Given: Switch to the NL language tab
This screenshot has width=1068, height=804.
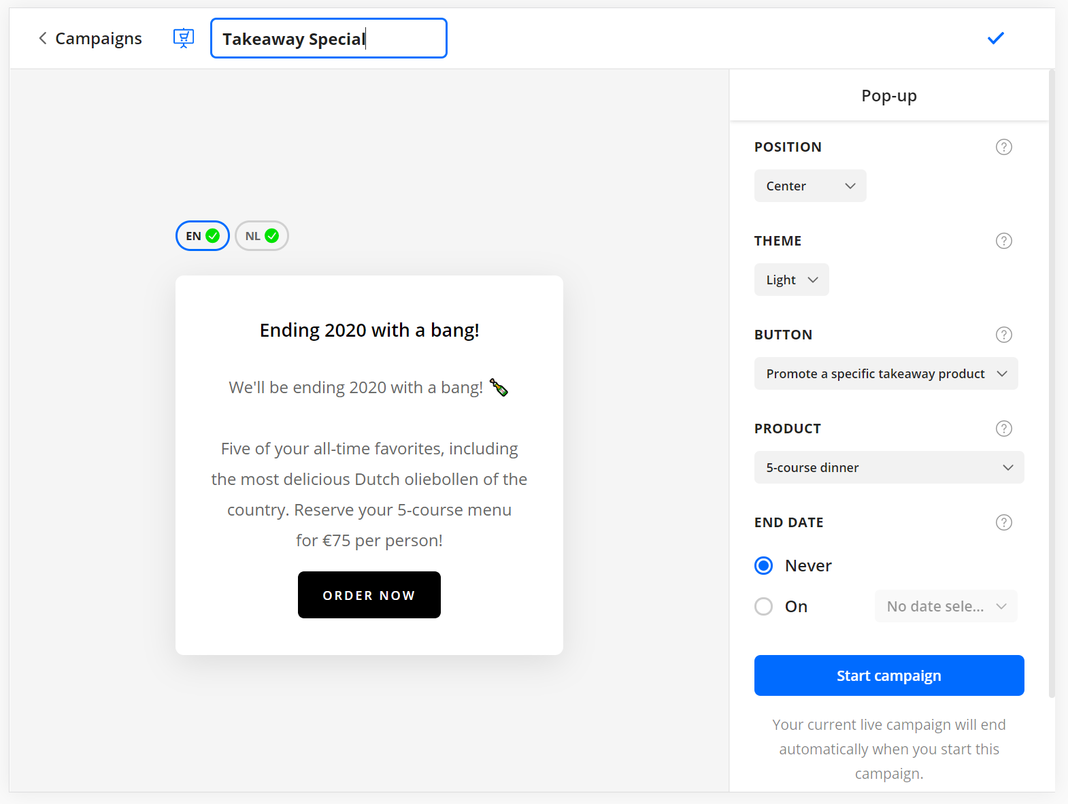Looking at the screenshot, I should click(262, 236).
